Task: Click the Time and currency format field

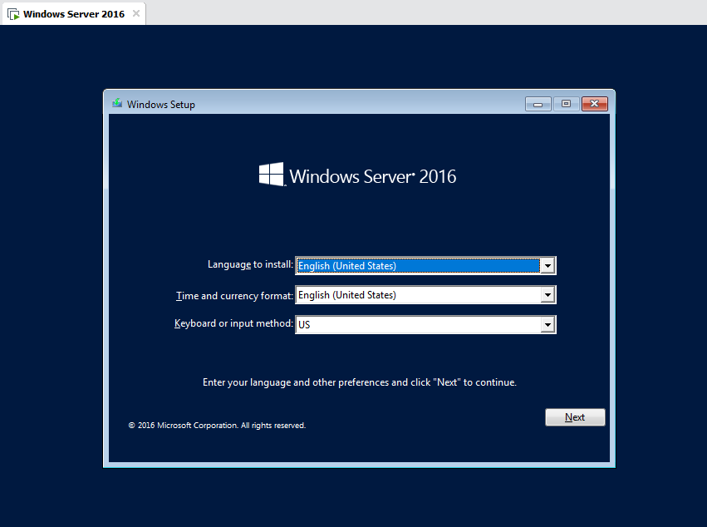Action: (x=425, y=295)
